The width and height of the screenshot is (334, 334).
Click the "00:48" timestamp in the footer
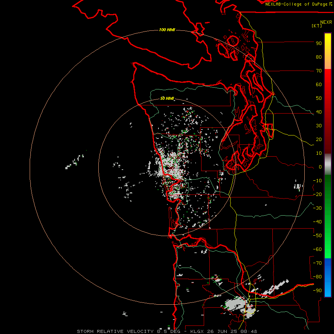[x=249, y=331]
